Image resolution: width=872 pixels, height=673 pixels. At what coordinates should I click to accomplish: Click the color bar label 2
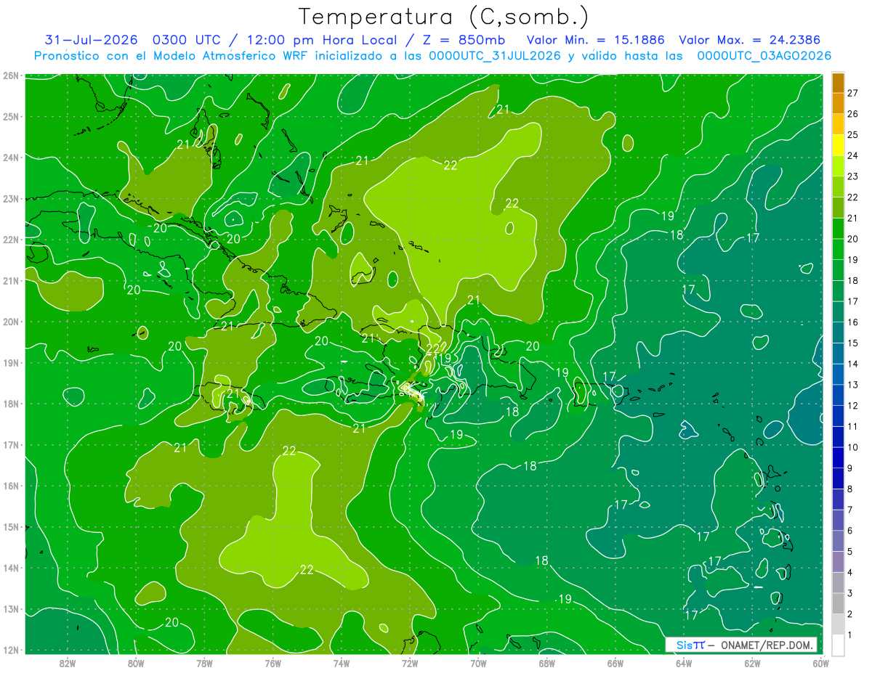point(850,614)
